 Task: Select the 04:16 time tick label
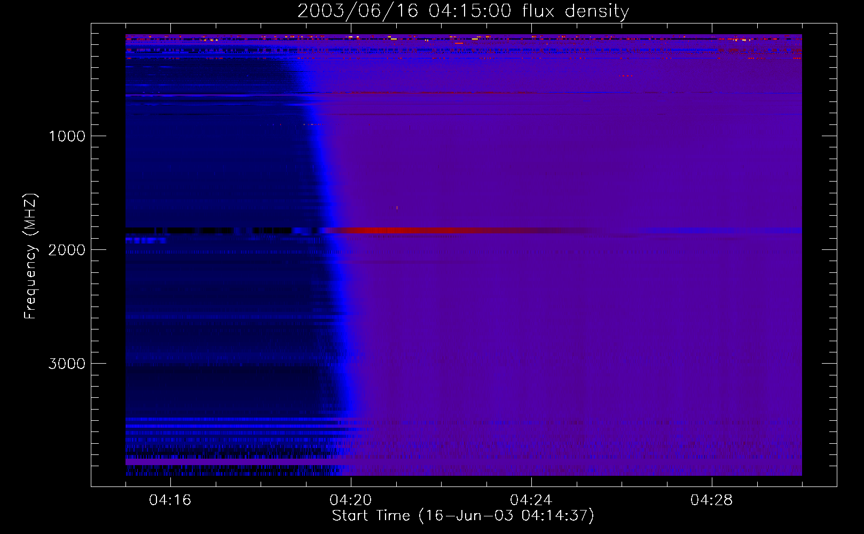coord(170,500)
